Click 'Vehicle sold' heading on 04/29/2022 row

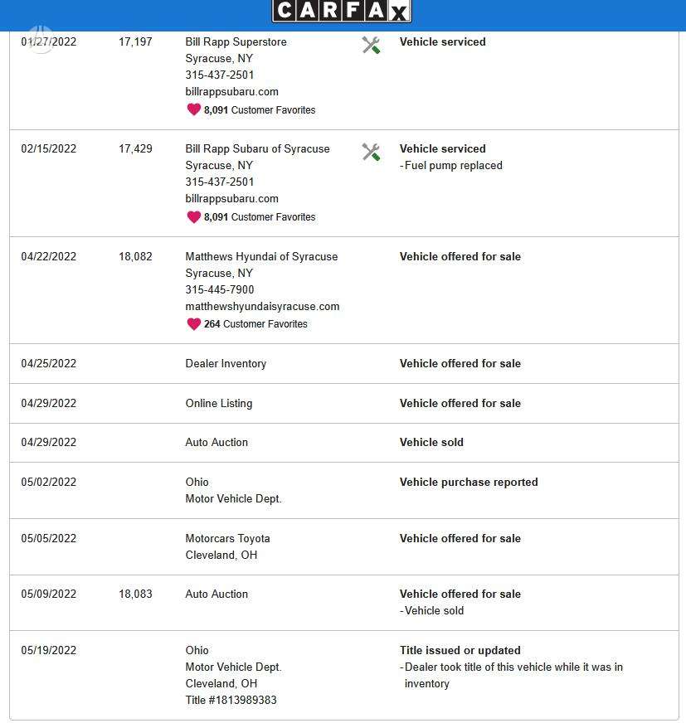pos(431,442)
